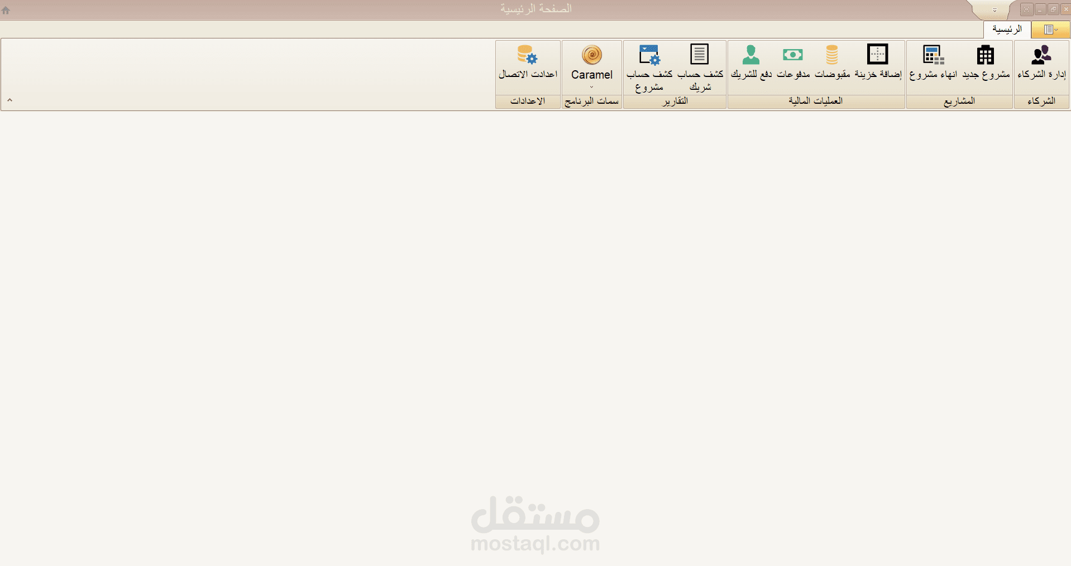Open the yellow application menu button

pyautogui.click(x=1050, y=30)
